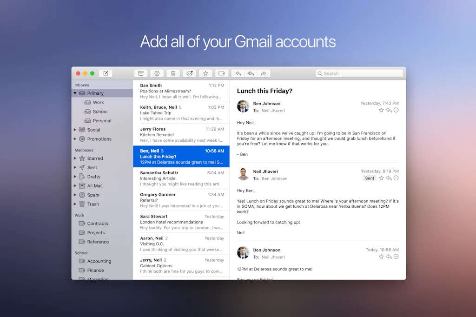The width and height of the screenshot is (476, 317).
Task: Click the trash icon in the toolbar
Action: pos(173,73)
